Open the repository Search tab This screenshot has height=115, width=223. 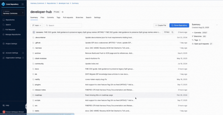point(89,17)
